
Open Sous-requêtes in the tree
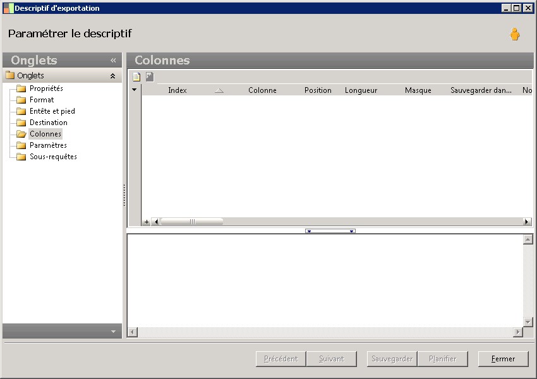click(x=54, y=157)
